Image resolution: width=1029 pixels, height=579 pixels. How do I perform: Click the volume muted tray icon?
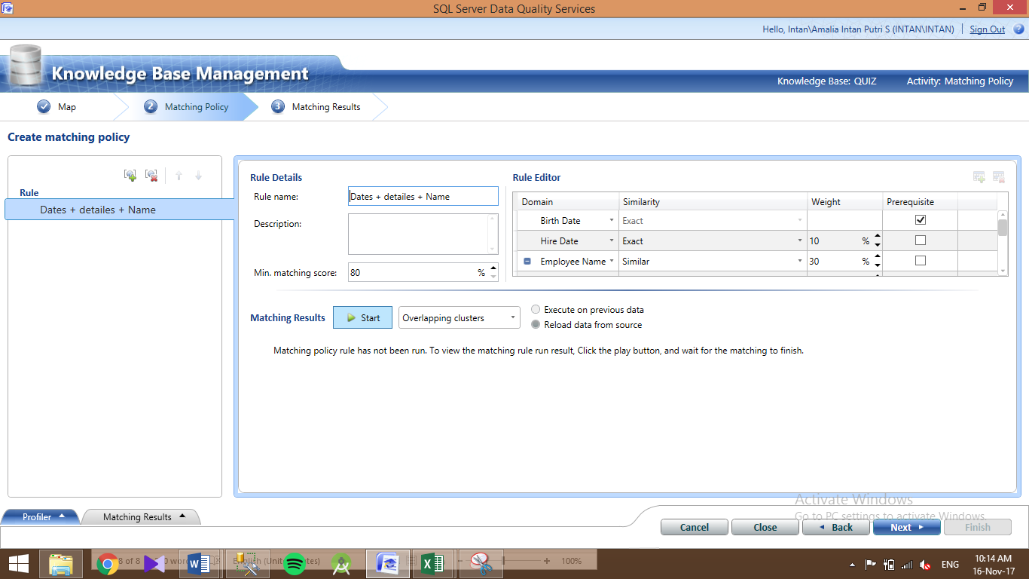tap(926, 564)
